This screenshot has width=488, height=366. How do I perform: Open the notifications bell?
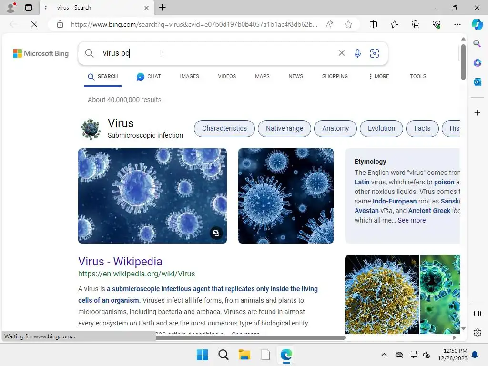475,355
